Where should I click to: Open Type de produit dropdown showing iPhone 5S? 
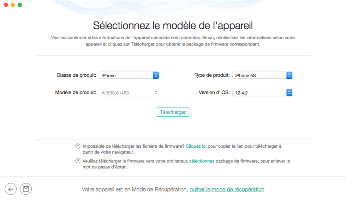pyautogui.click(x=262, y=75)
